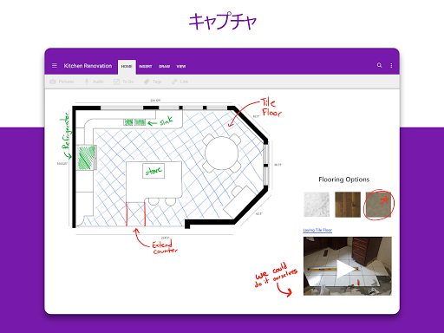Open the hamburger navigation menu
The image size is (444, 333).
coord(55,66)
